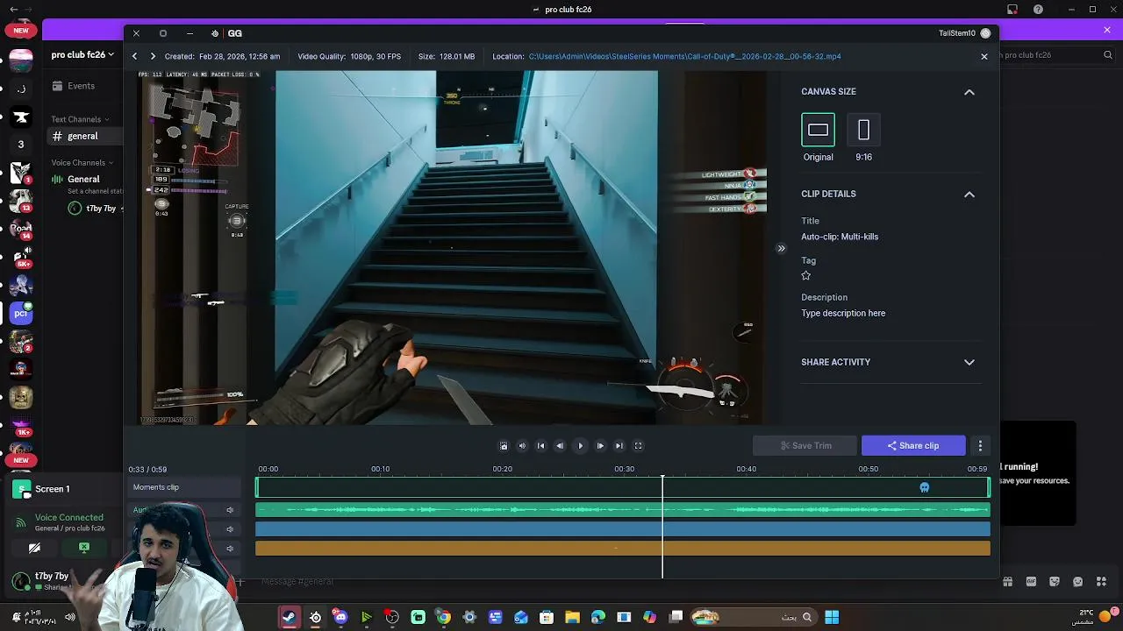The width and height of the screenshot is (1123, 631).
Task: Mute the orange audio track
Action: click(230, 549)
